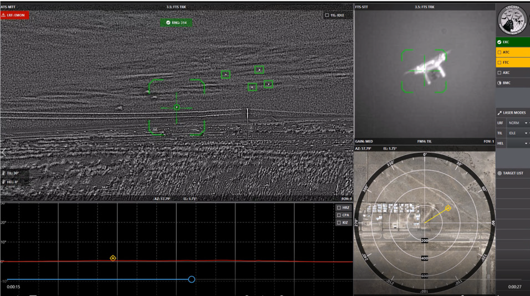Click the blue timeline slider handle
Viewport: 530px width, 296px height.
point(192,279)
